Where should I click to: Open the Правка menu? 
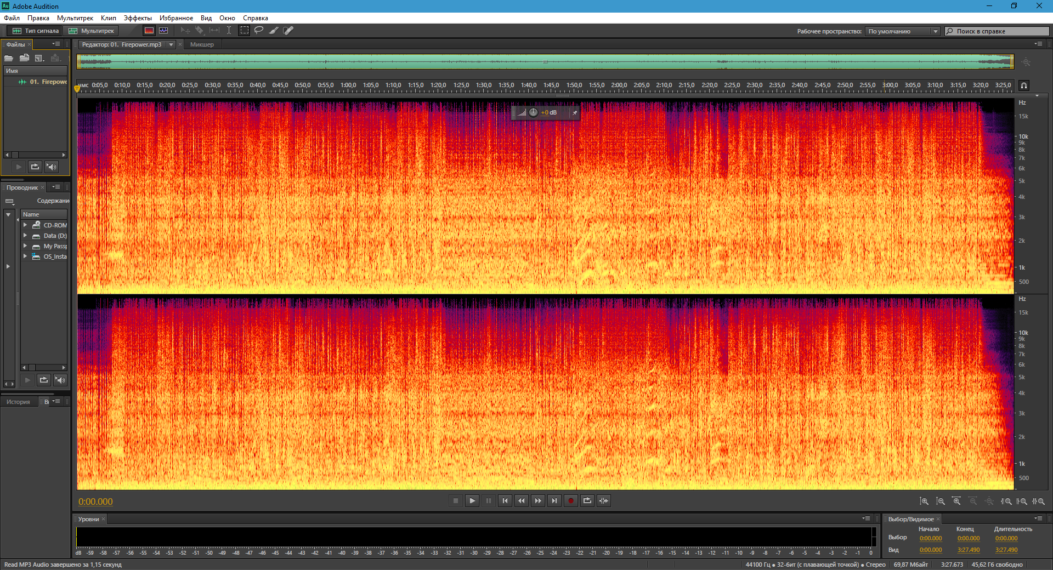38,18
